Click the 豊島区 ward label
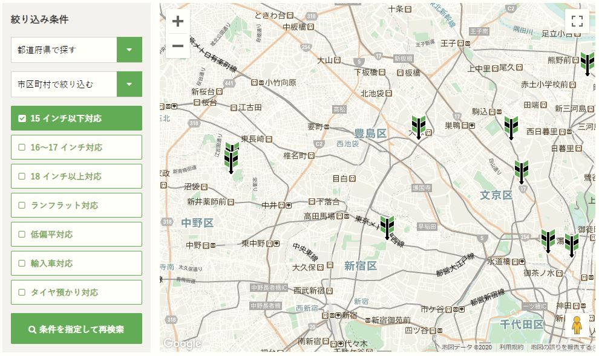 (x=370, y=134)
